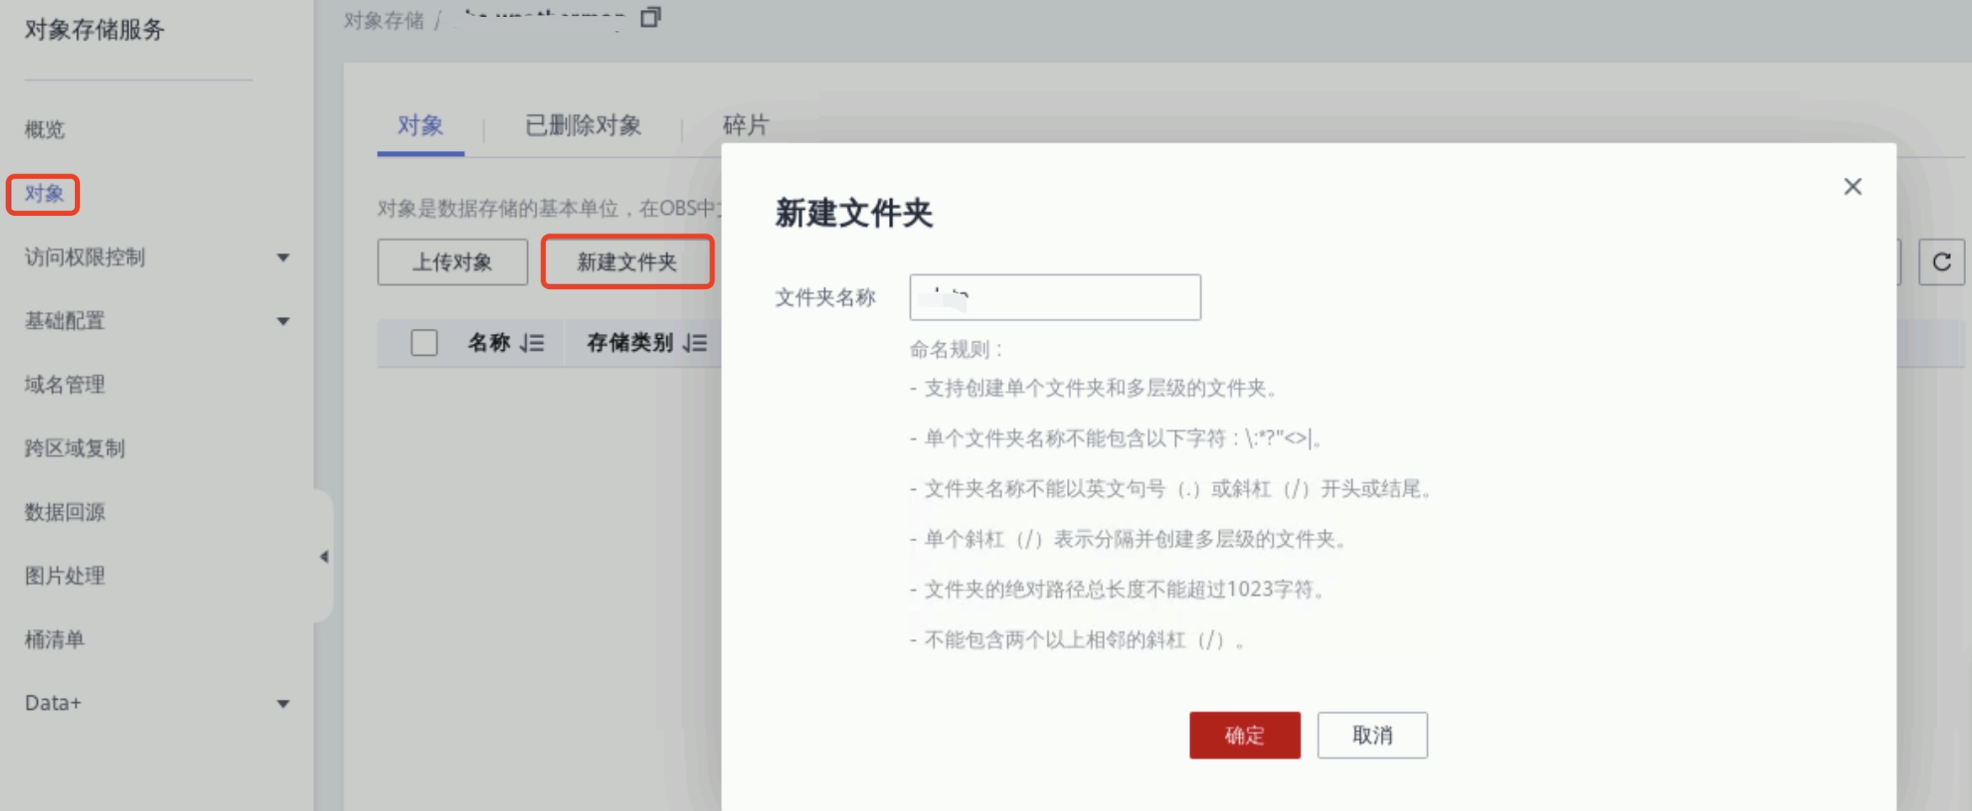Open 概览 in the sidebar
This screenshot has height=811, width=1972.
pyautogui.click(x=45, y=130)
